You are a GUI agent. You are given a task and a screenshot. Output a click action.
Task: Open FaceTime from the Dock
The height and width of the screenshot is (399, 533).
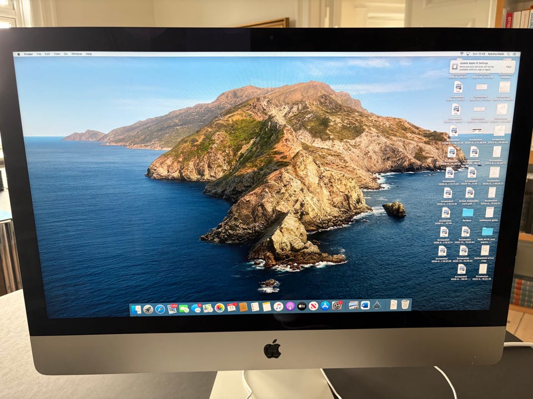[x=184, y=309]
